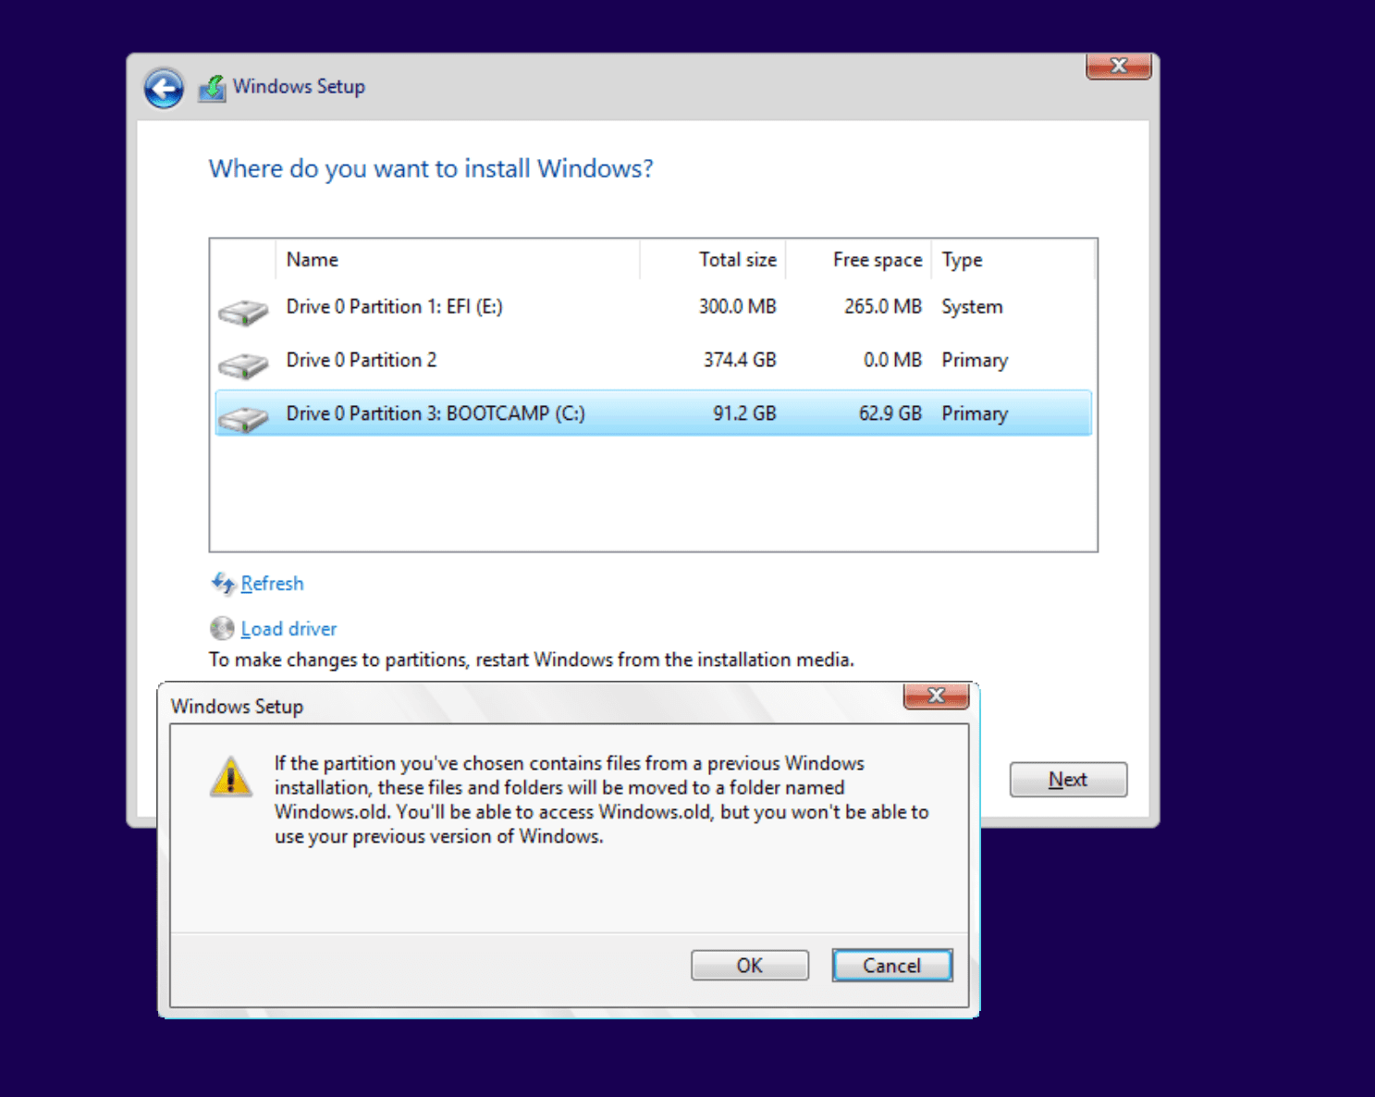Click the Total size column header
1375x1097 pixels.
click(x=736, y=260)
